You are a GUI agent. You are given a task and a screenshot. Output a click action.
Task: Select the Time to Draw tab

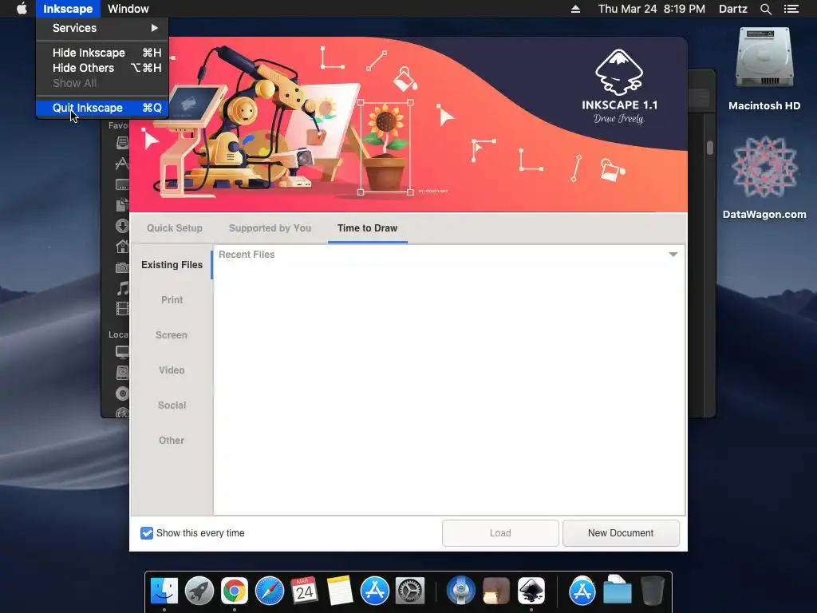tap(367, 228)
